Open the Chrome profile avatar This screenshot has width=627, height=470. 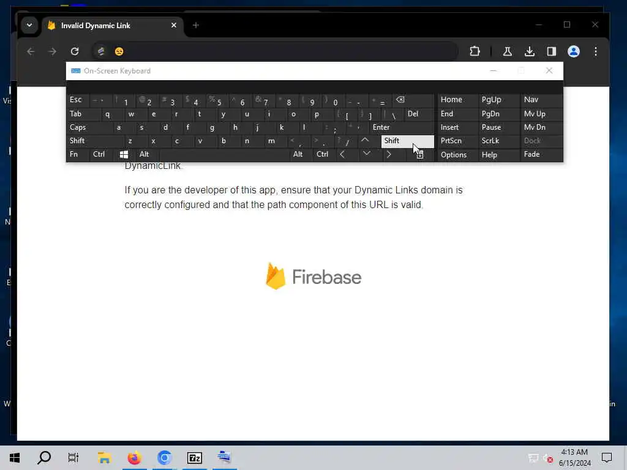574,51
